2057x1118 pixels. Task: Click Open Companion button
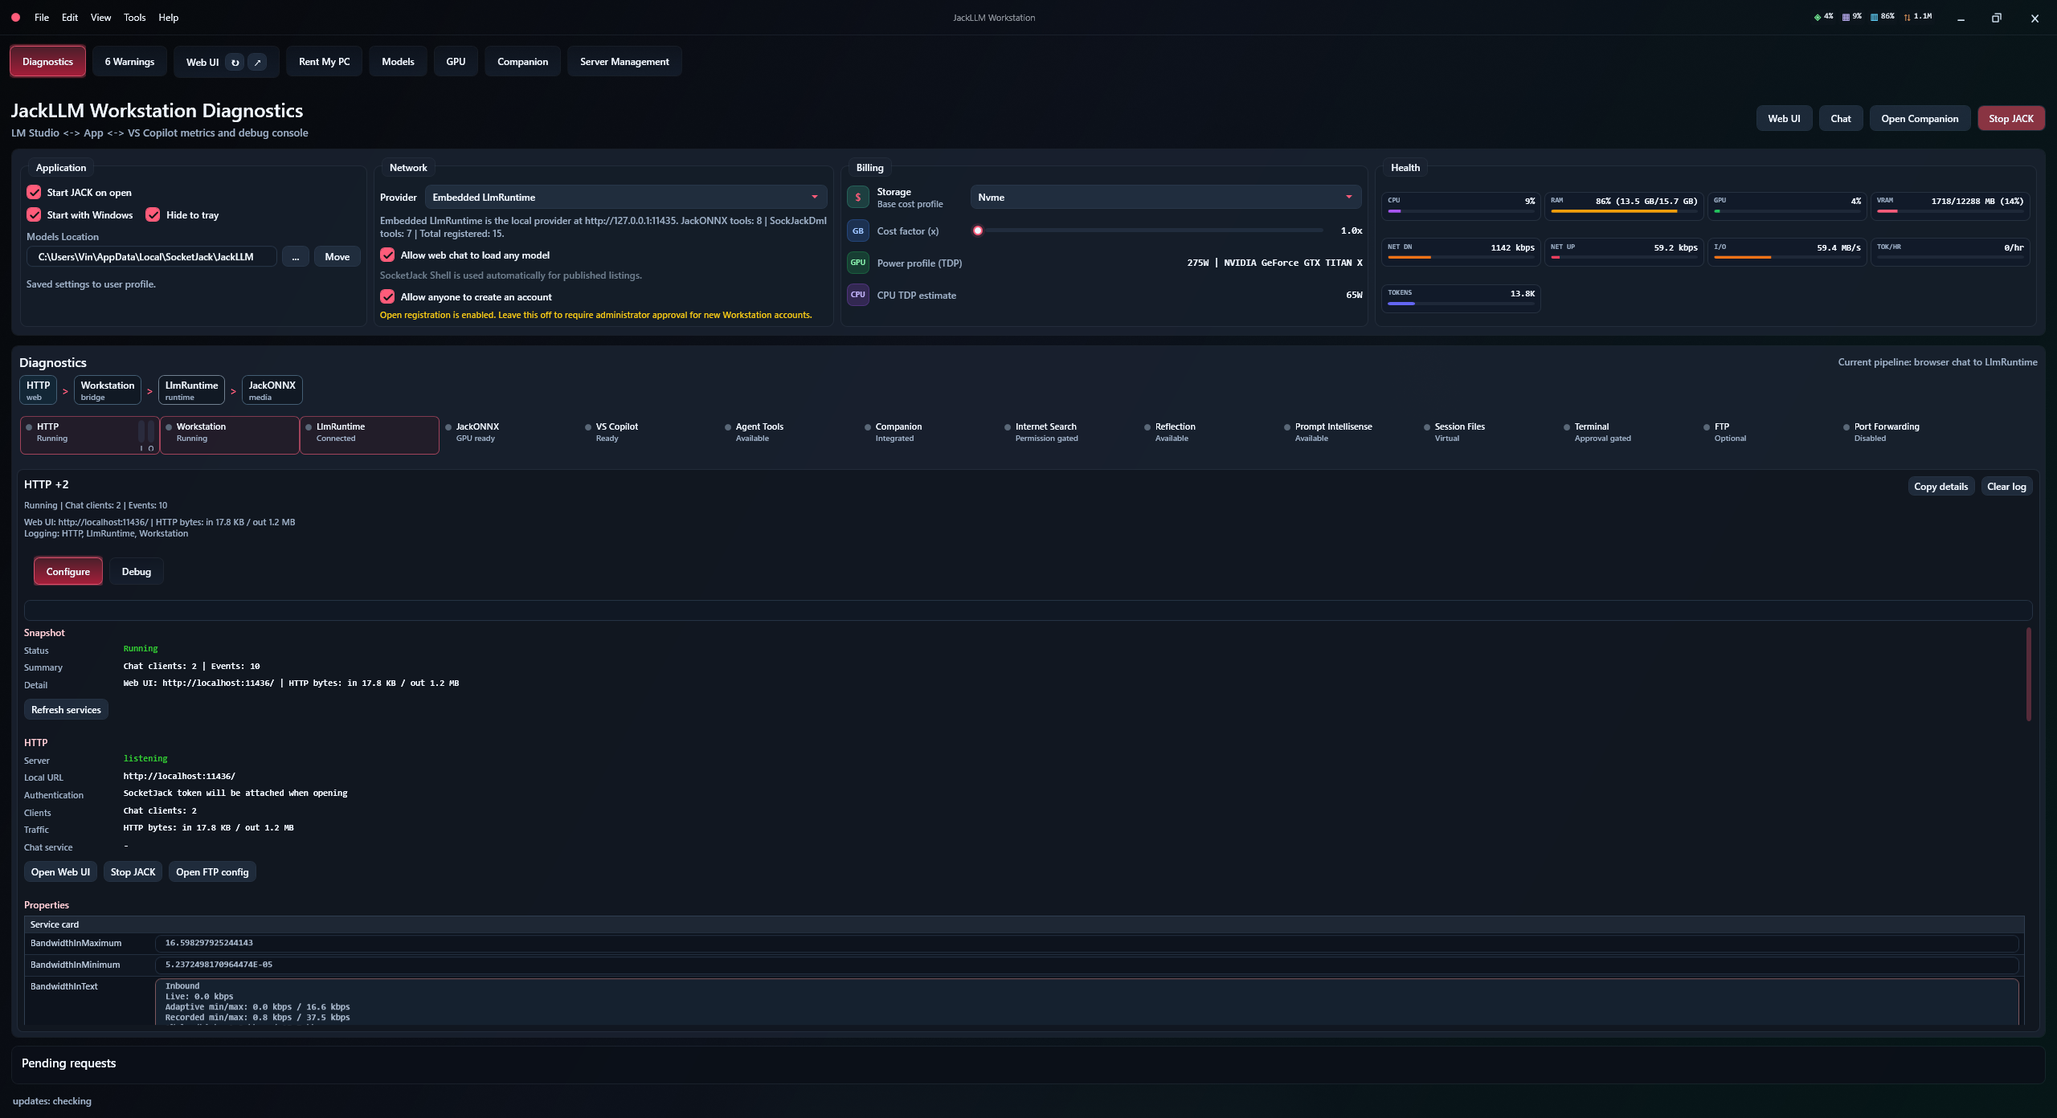1920,118
